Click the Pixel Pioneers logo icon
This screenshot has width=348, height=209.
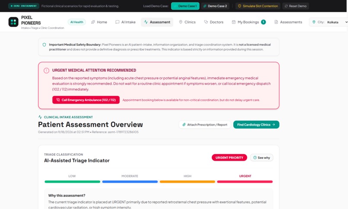pos(13,22)
